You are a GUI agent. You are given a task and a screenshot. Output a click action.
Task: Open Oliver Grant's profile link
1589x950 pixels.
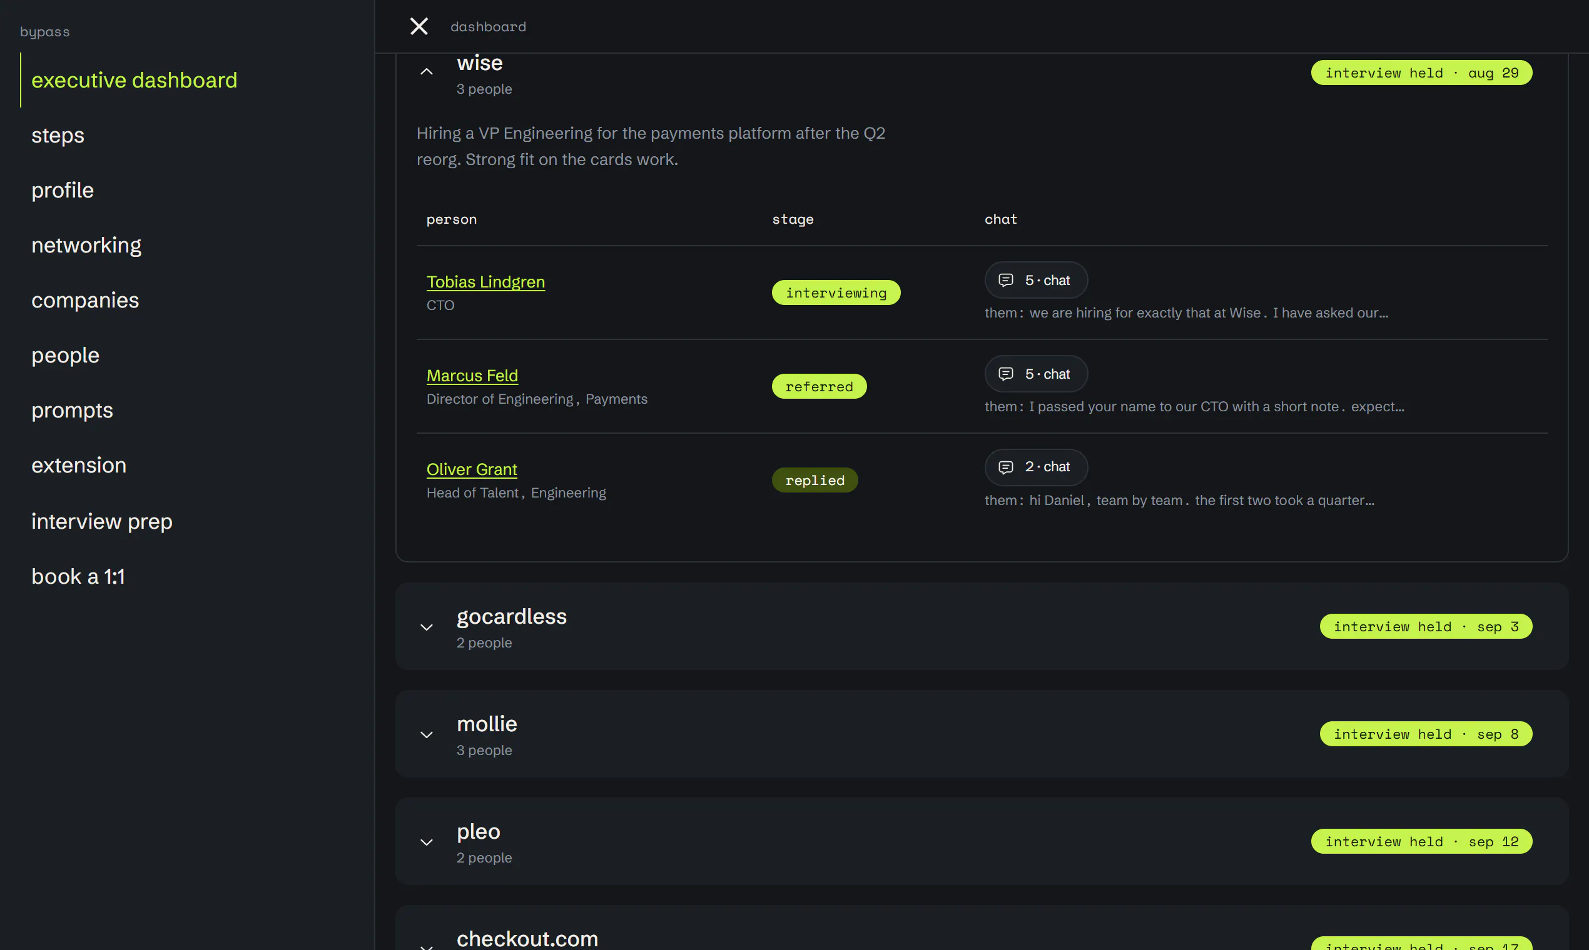(472, 469)
